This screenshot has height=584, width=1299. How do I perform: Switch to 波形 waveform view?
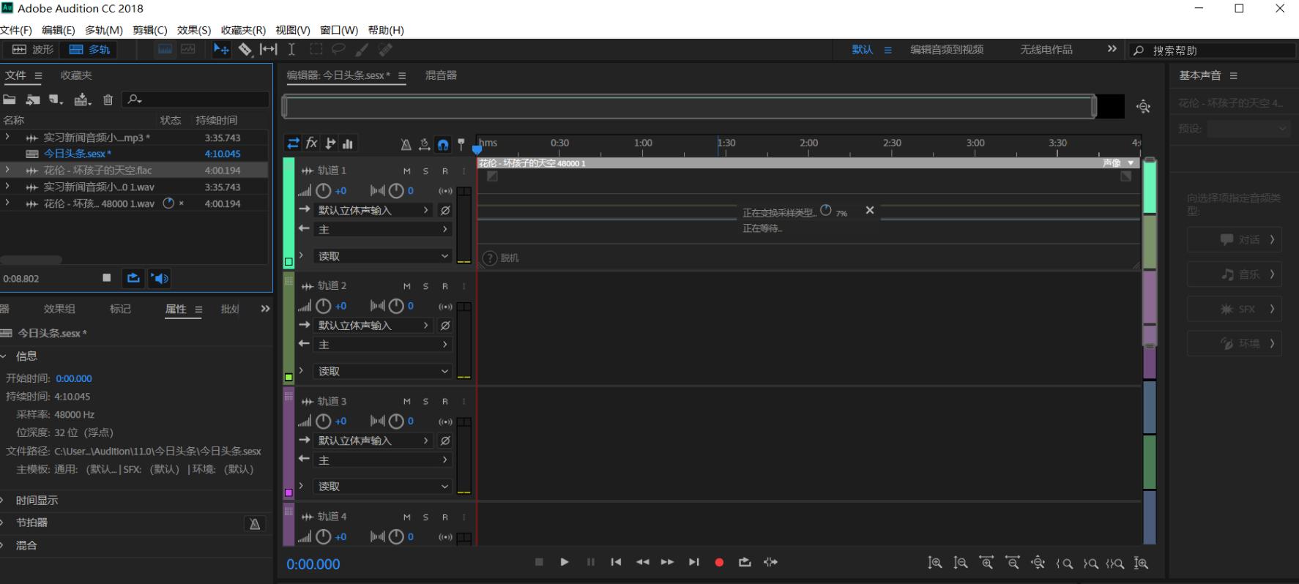pyautogui.click(x=33, y=49)
